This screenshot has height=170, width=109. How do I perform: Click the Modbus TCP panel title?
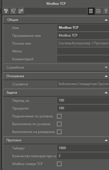coord(56,4)
